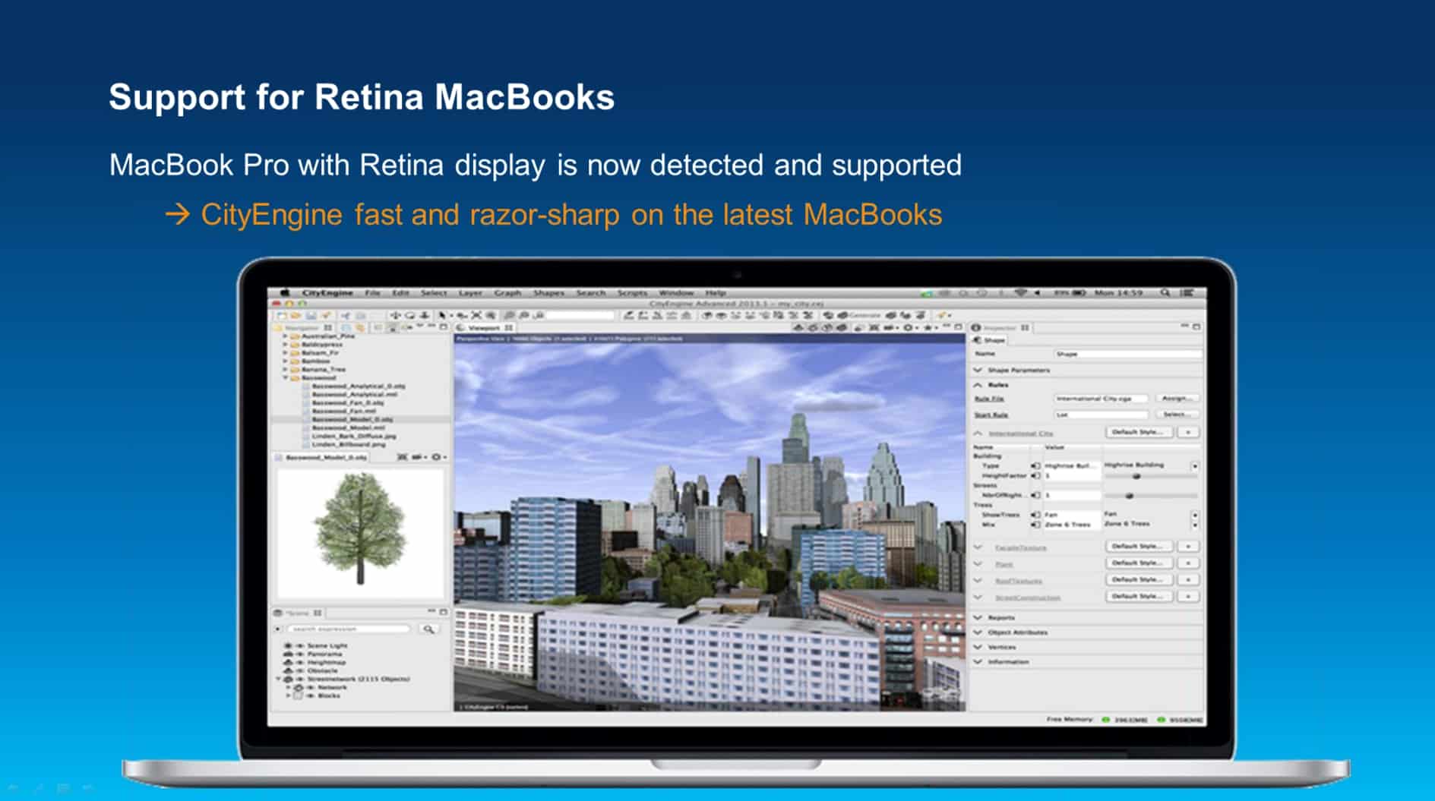
Task: Toggle visibility of Panorama layer
Action: (299, 654)
